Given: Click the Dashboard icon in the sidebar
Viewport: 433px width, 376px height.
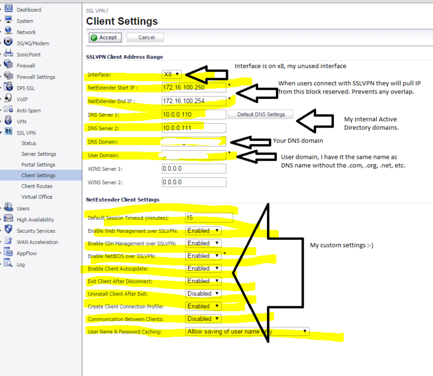Looking at the screenshot, I should pyautogui.click(x=8, y=9).
